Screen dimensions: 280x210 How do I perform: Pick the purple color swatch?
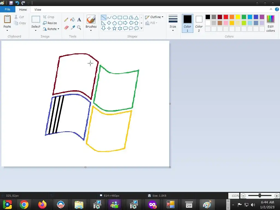click(262, 17)
